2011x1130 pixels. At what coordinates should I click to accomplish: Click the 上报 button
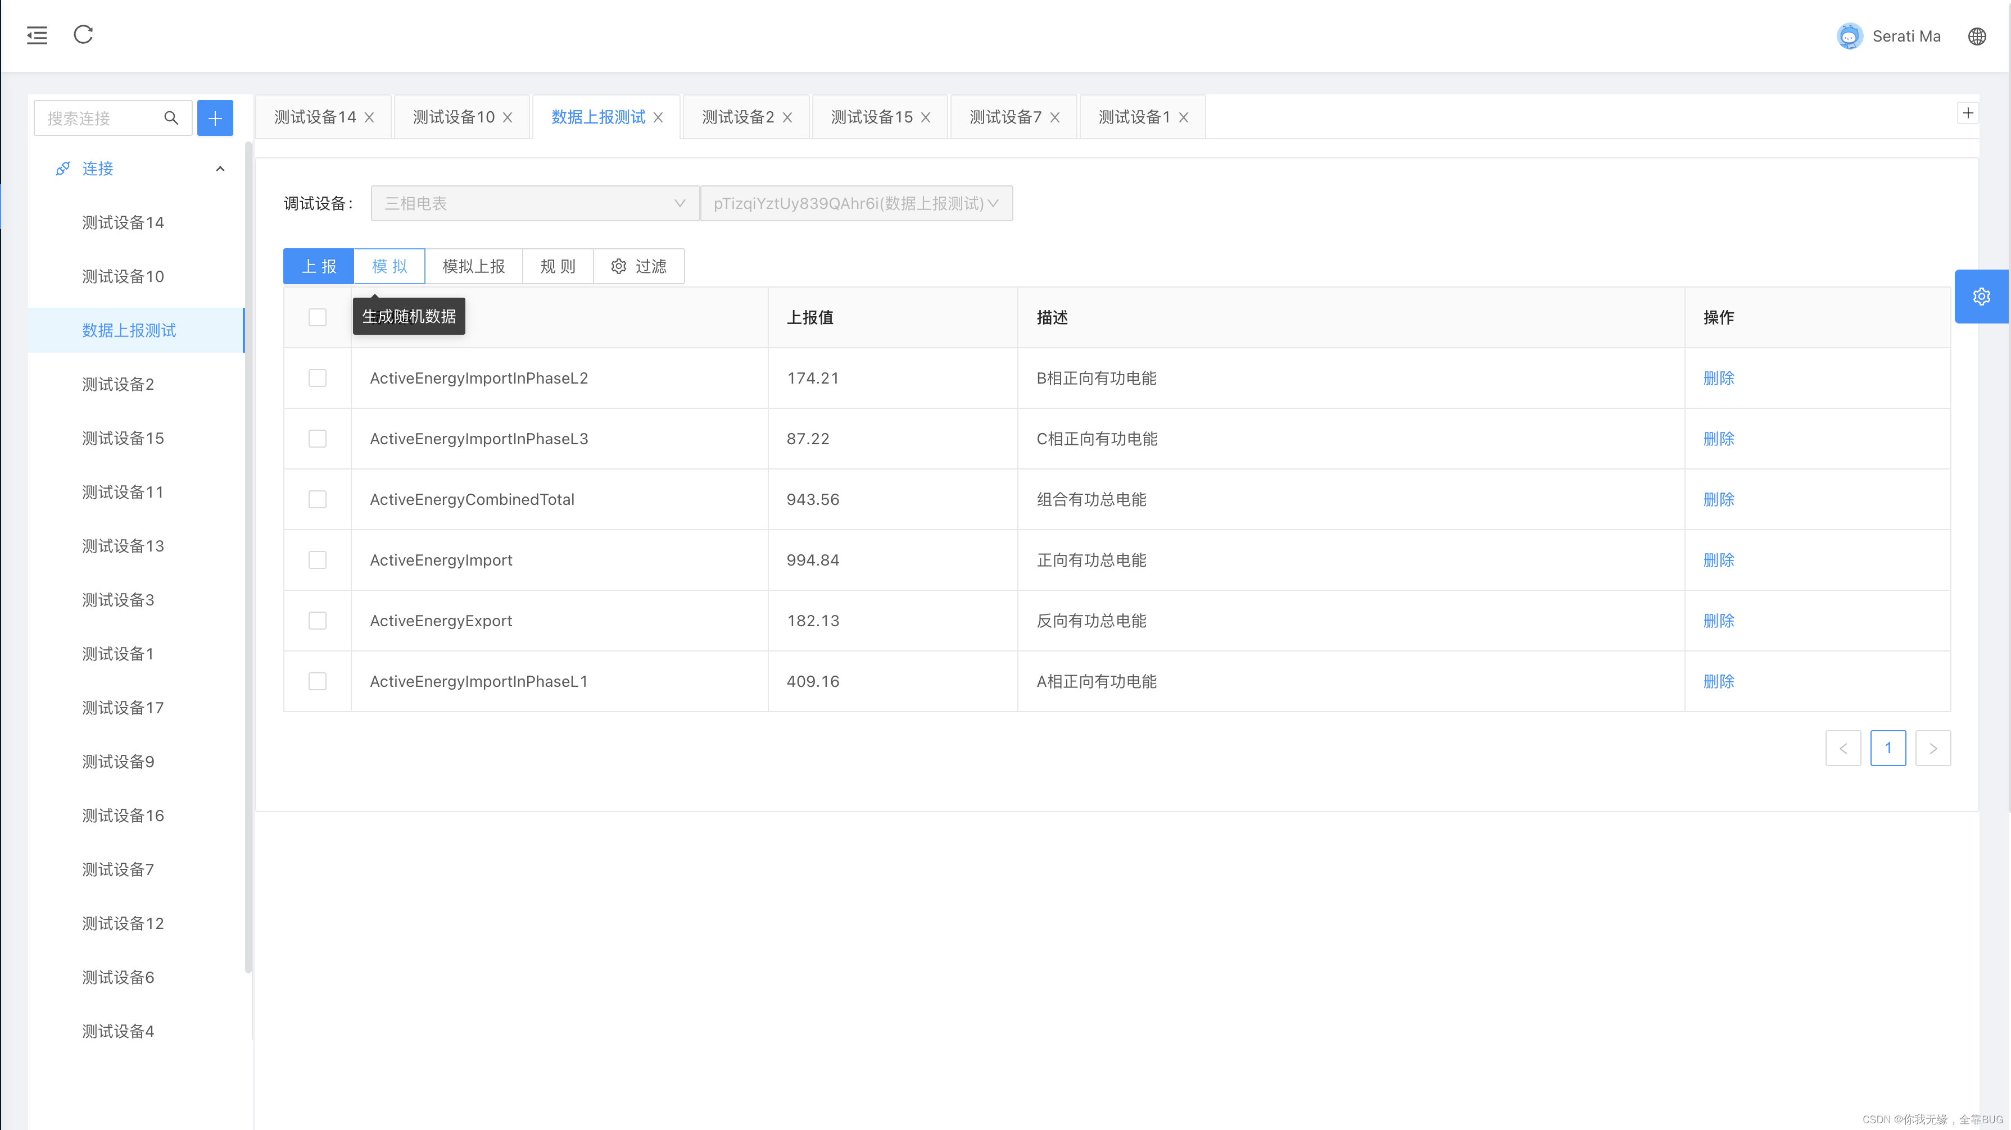coord(319,267)
